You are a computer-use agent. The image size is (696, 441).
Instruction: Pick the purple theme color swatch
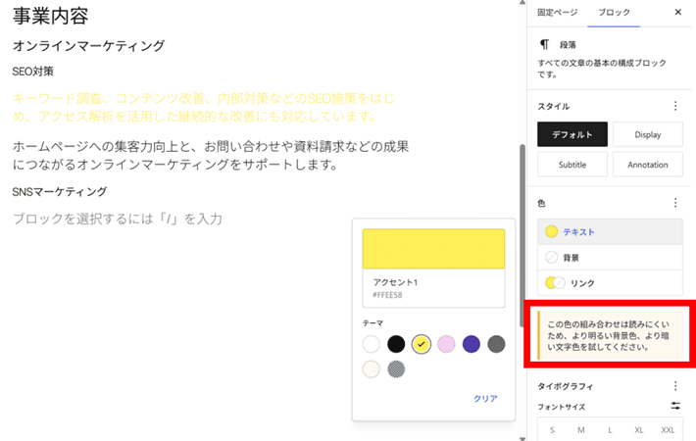[x=471, y=344]
